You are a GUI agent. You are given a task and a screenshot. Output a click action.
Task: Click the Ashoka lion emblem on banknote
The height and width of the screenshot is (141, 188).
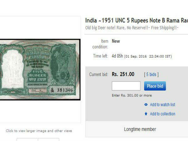pyautogui.click(x=62, y=65)
